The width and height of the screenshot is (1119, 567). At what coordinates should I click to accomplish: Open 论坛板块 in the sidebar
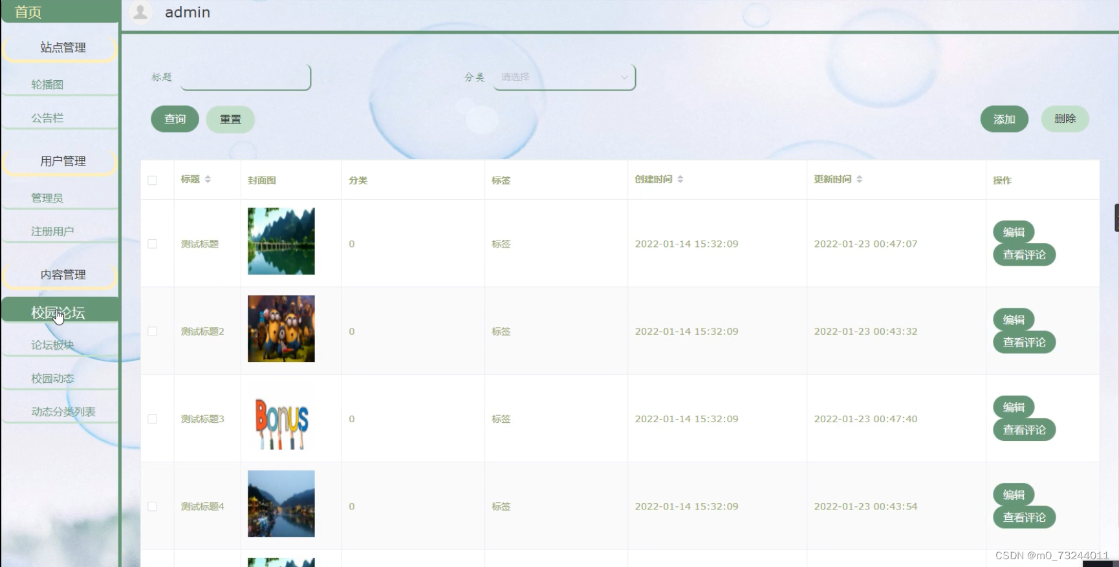click(x=60, y=345)
